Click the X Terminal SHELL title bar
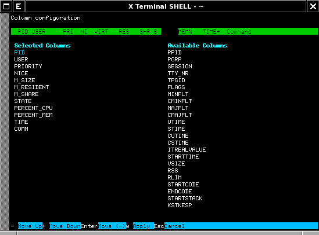319x235 pixels. 166,6
